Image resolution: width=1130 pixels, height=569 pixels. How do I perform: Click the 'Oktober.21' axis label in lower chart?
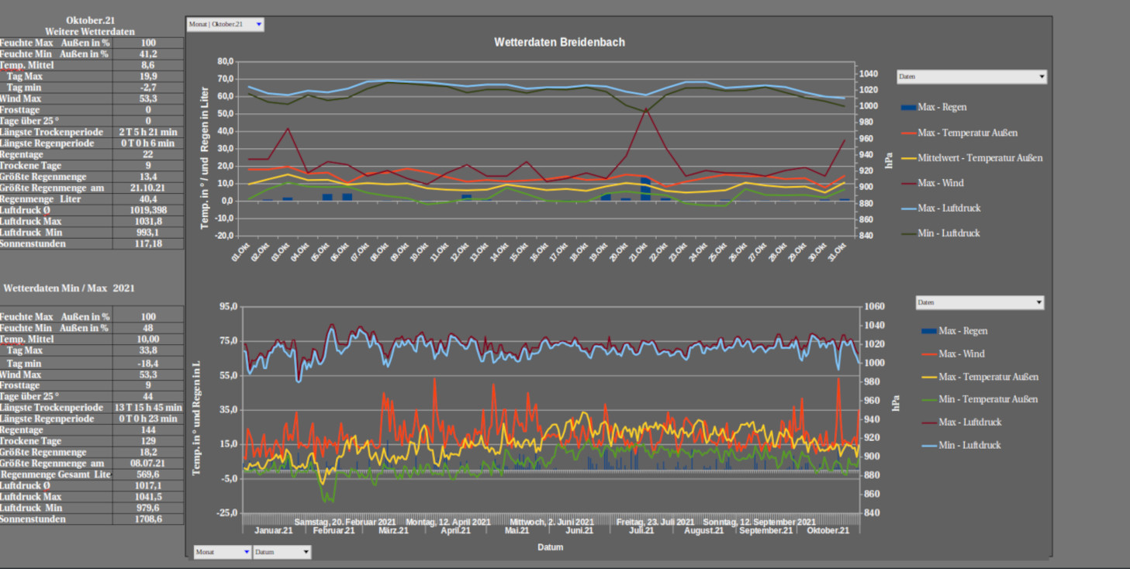tap(828, 530)
